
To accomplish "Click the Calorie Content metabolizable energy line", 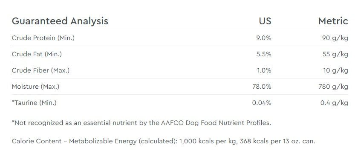I will pos(164,141).
